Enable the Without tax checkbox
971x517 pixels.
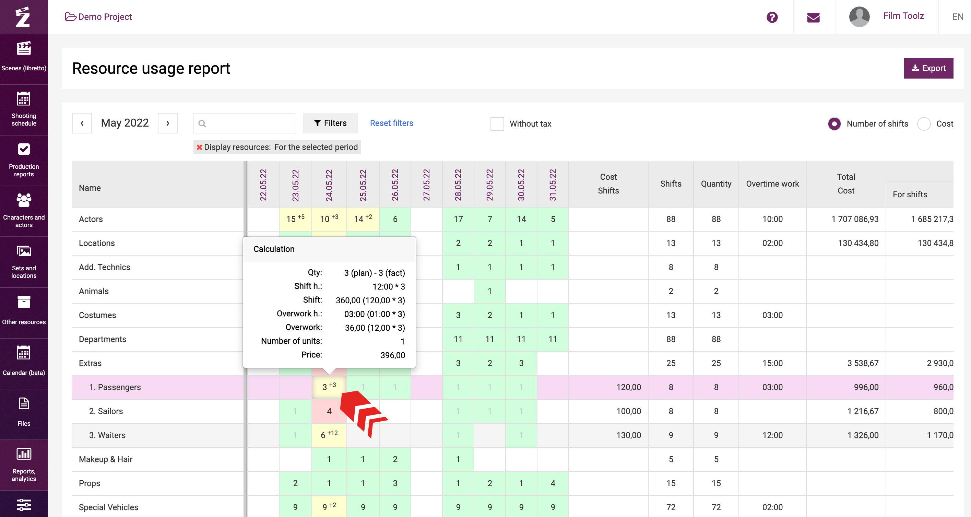click(x=497, y=124)
